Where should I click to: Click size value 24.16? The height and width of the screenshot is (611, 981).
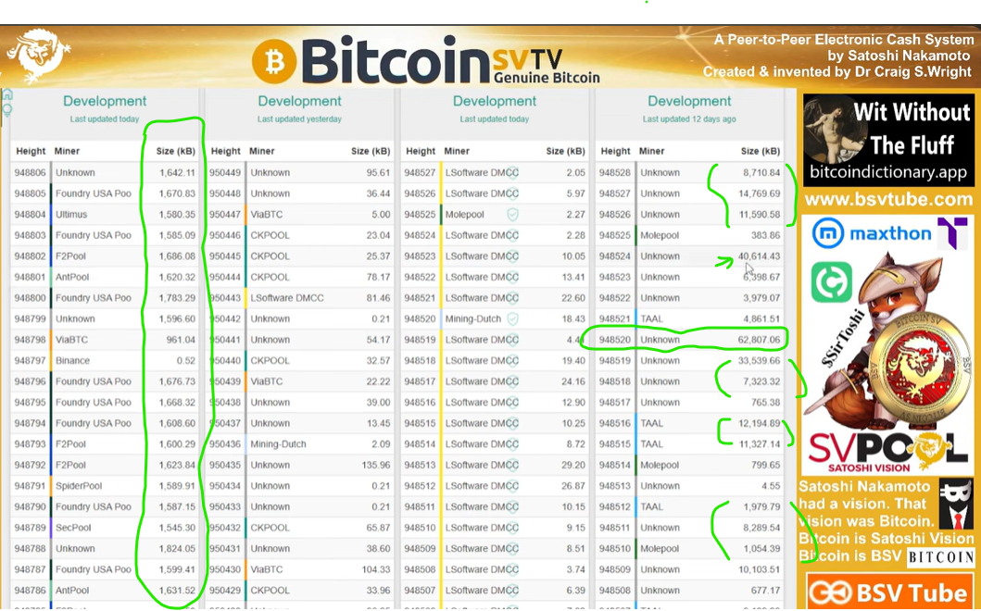(x=573, y=381)
